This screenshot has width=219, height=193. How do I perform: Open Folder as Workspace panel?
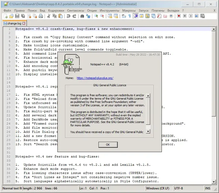point(165,16)
